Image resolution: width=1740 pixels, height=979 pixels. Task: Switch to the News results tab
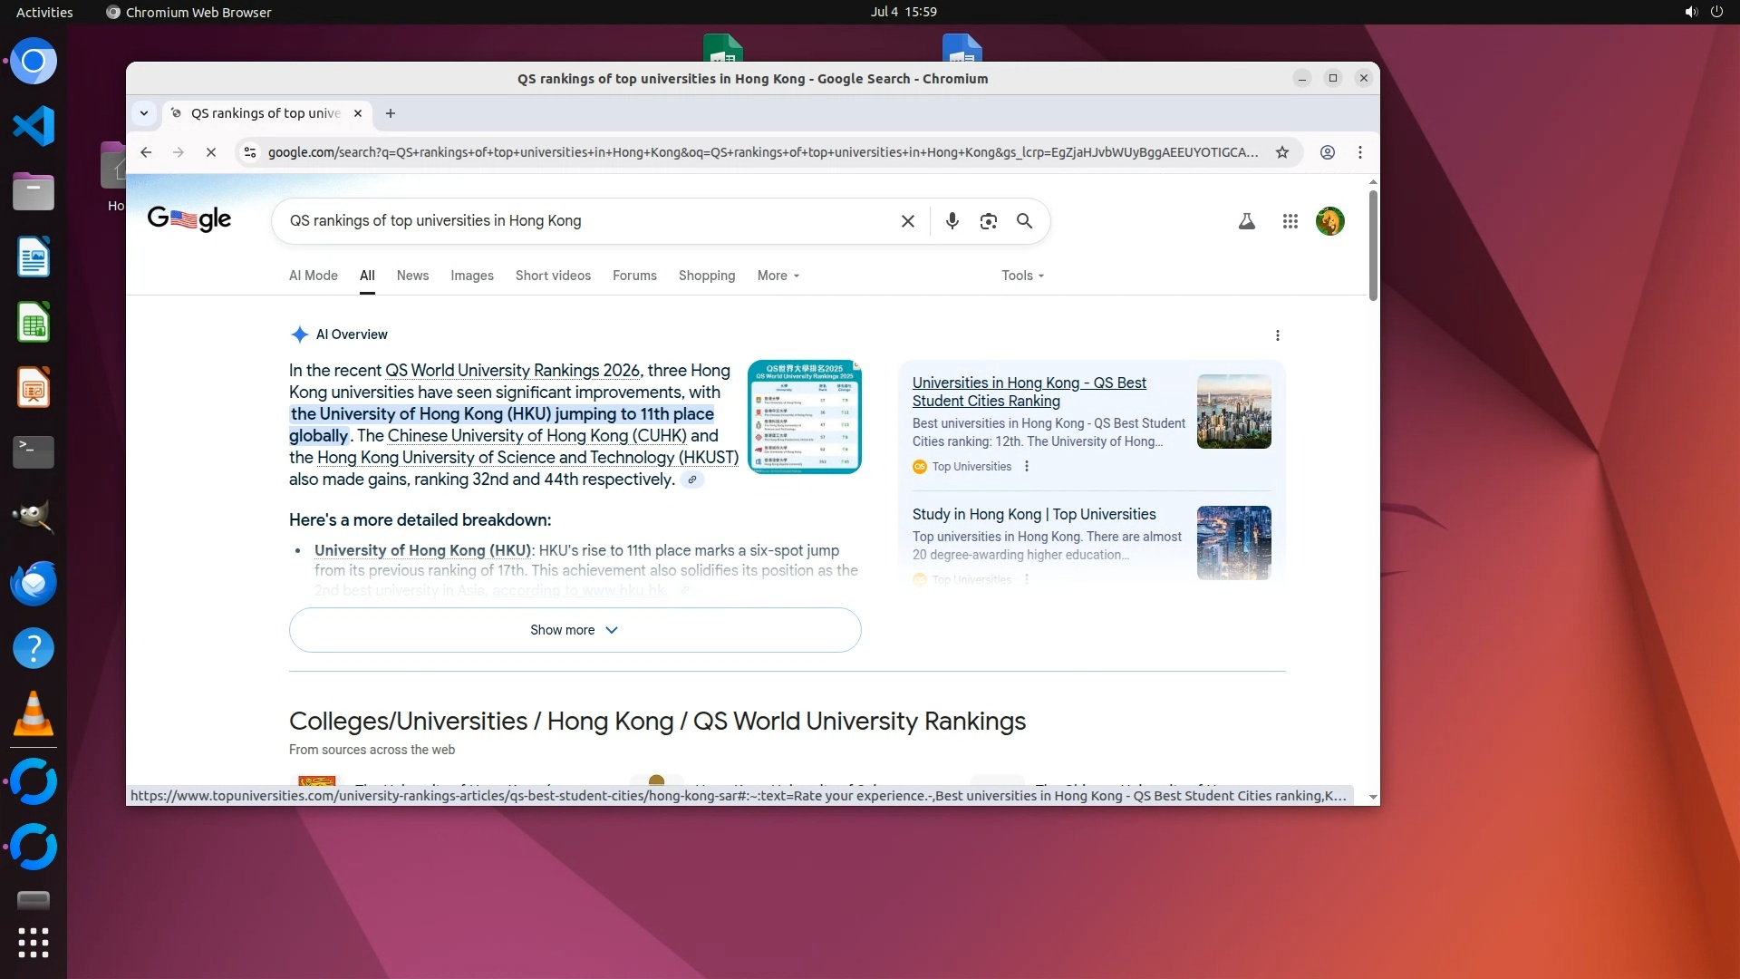click(x=412, y=276)
